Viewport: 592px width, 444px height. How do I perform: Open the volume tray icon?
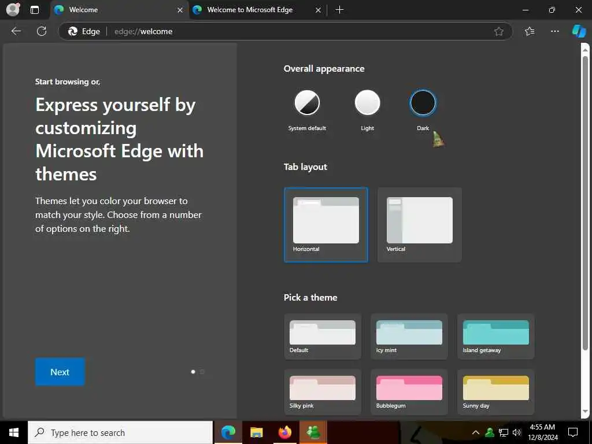pyautogui.click(x=516, y=432)
